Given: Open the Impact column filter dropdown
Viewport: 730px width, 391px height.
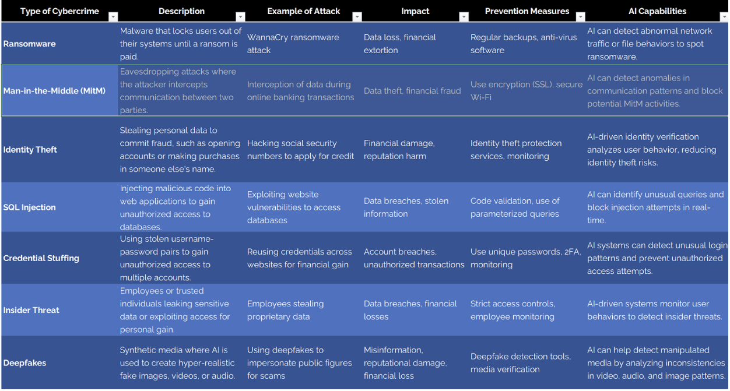Looking at the screenshot, I should [x=464, y=17].
